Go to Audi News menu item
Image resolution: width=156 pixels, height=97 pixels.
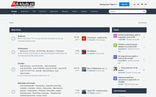pyautogui.click(x=25, y=11)
